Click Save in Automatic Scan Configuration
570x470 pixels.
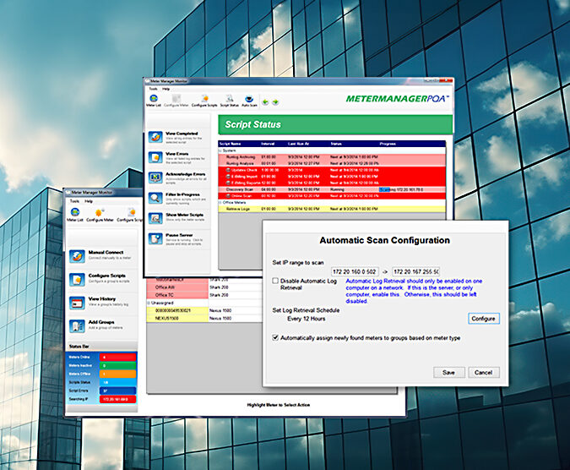point(448,373)
